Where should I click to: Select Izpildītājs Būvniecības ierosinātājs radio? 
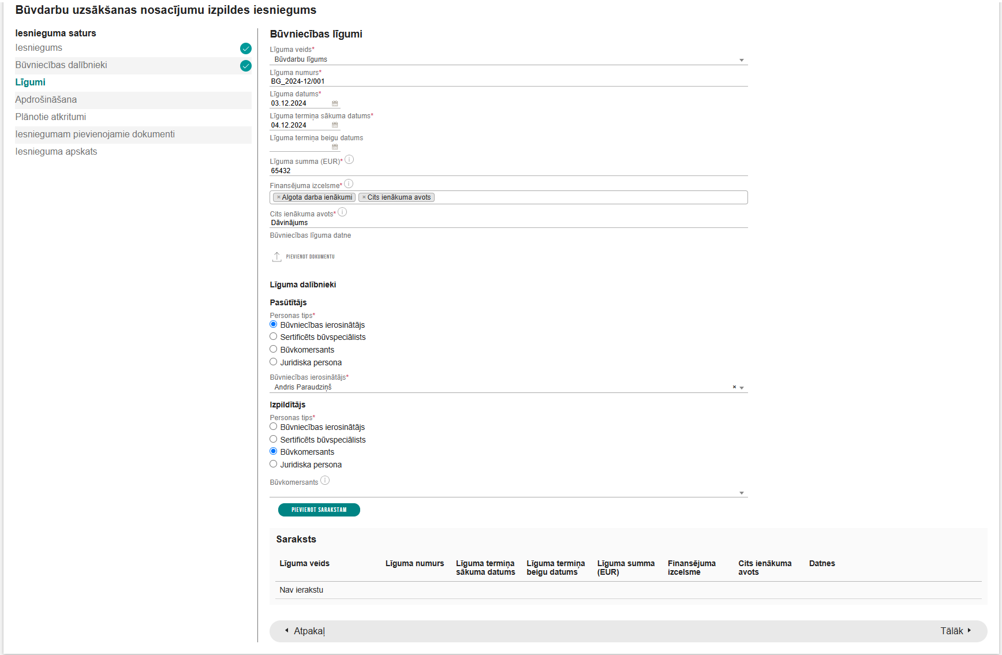pos(274,426)
